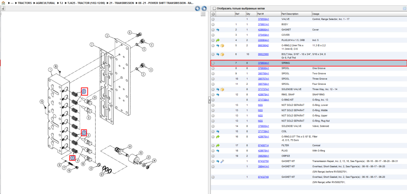The height and width of the screenshot is (194, 407).
Task: Go to the home page icon
Action: [3, 3]
